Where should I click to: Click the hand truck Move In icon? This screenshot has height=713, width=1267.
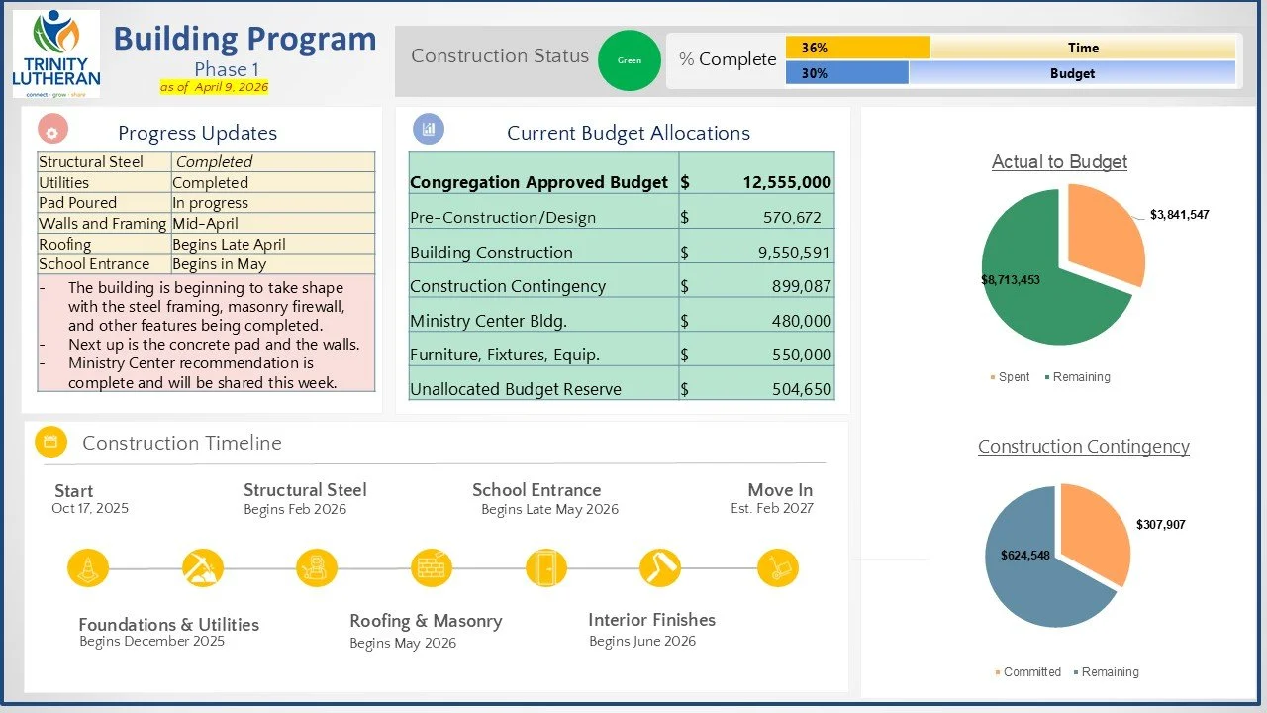778,567
